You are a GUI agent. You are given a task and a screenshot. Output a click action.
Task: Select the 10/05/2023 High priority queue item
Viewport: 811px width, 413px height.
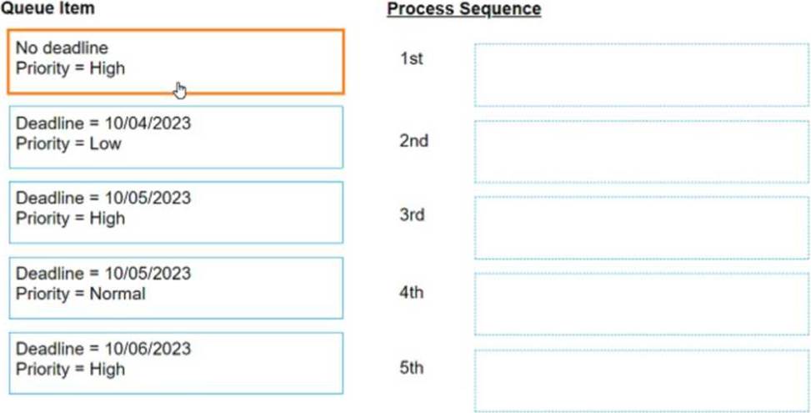(176, 212)
